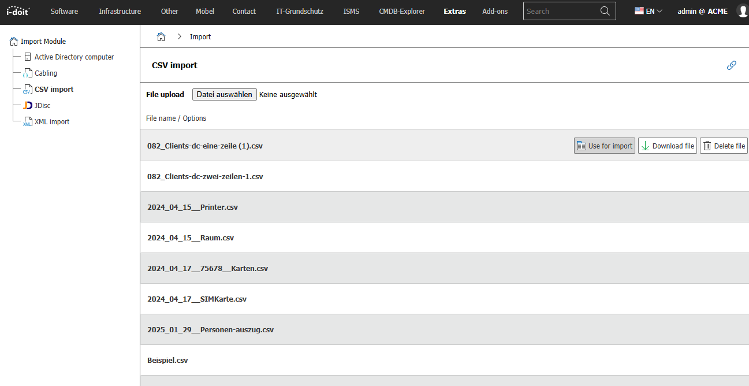Click the download arrow icon
The height and width of the screenshot is (386, 749).
(645, 146)
